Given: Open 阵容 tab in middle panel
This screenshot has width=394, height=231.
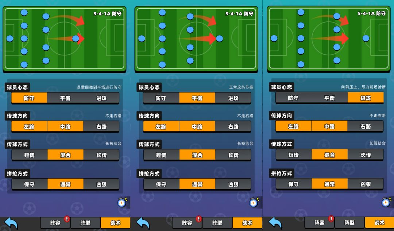Looking at the screenshot, I should click(187, 223).
